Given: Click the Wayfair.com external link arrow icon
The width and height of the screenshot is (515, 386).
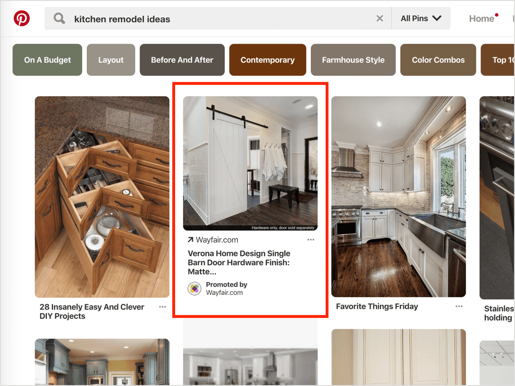Looking at the screenshot, I should (x=190, y=240).
